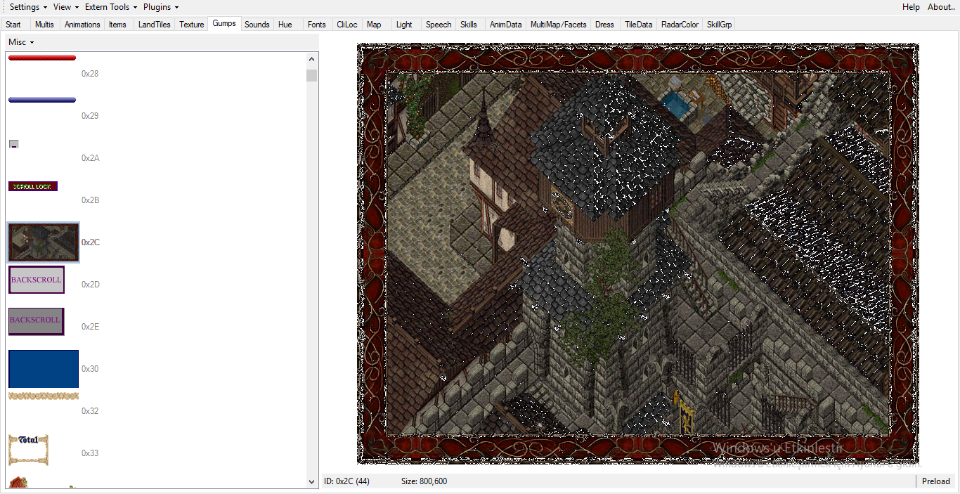Open the About... menu item
This screenshot has height=494, width=960.
pos(942,7)
